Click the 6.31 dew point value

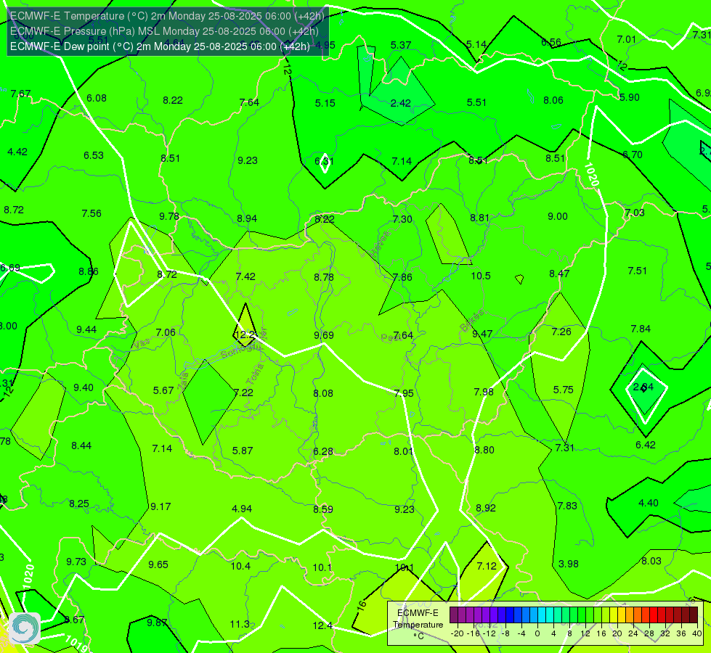[x=324, y=161]
